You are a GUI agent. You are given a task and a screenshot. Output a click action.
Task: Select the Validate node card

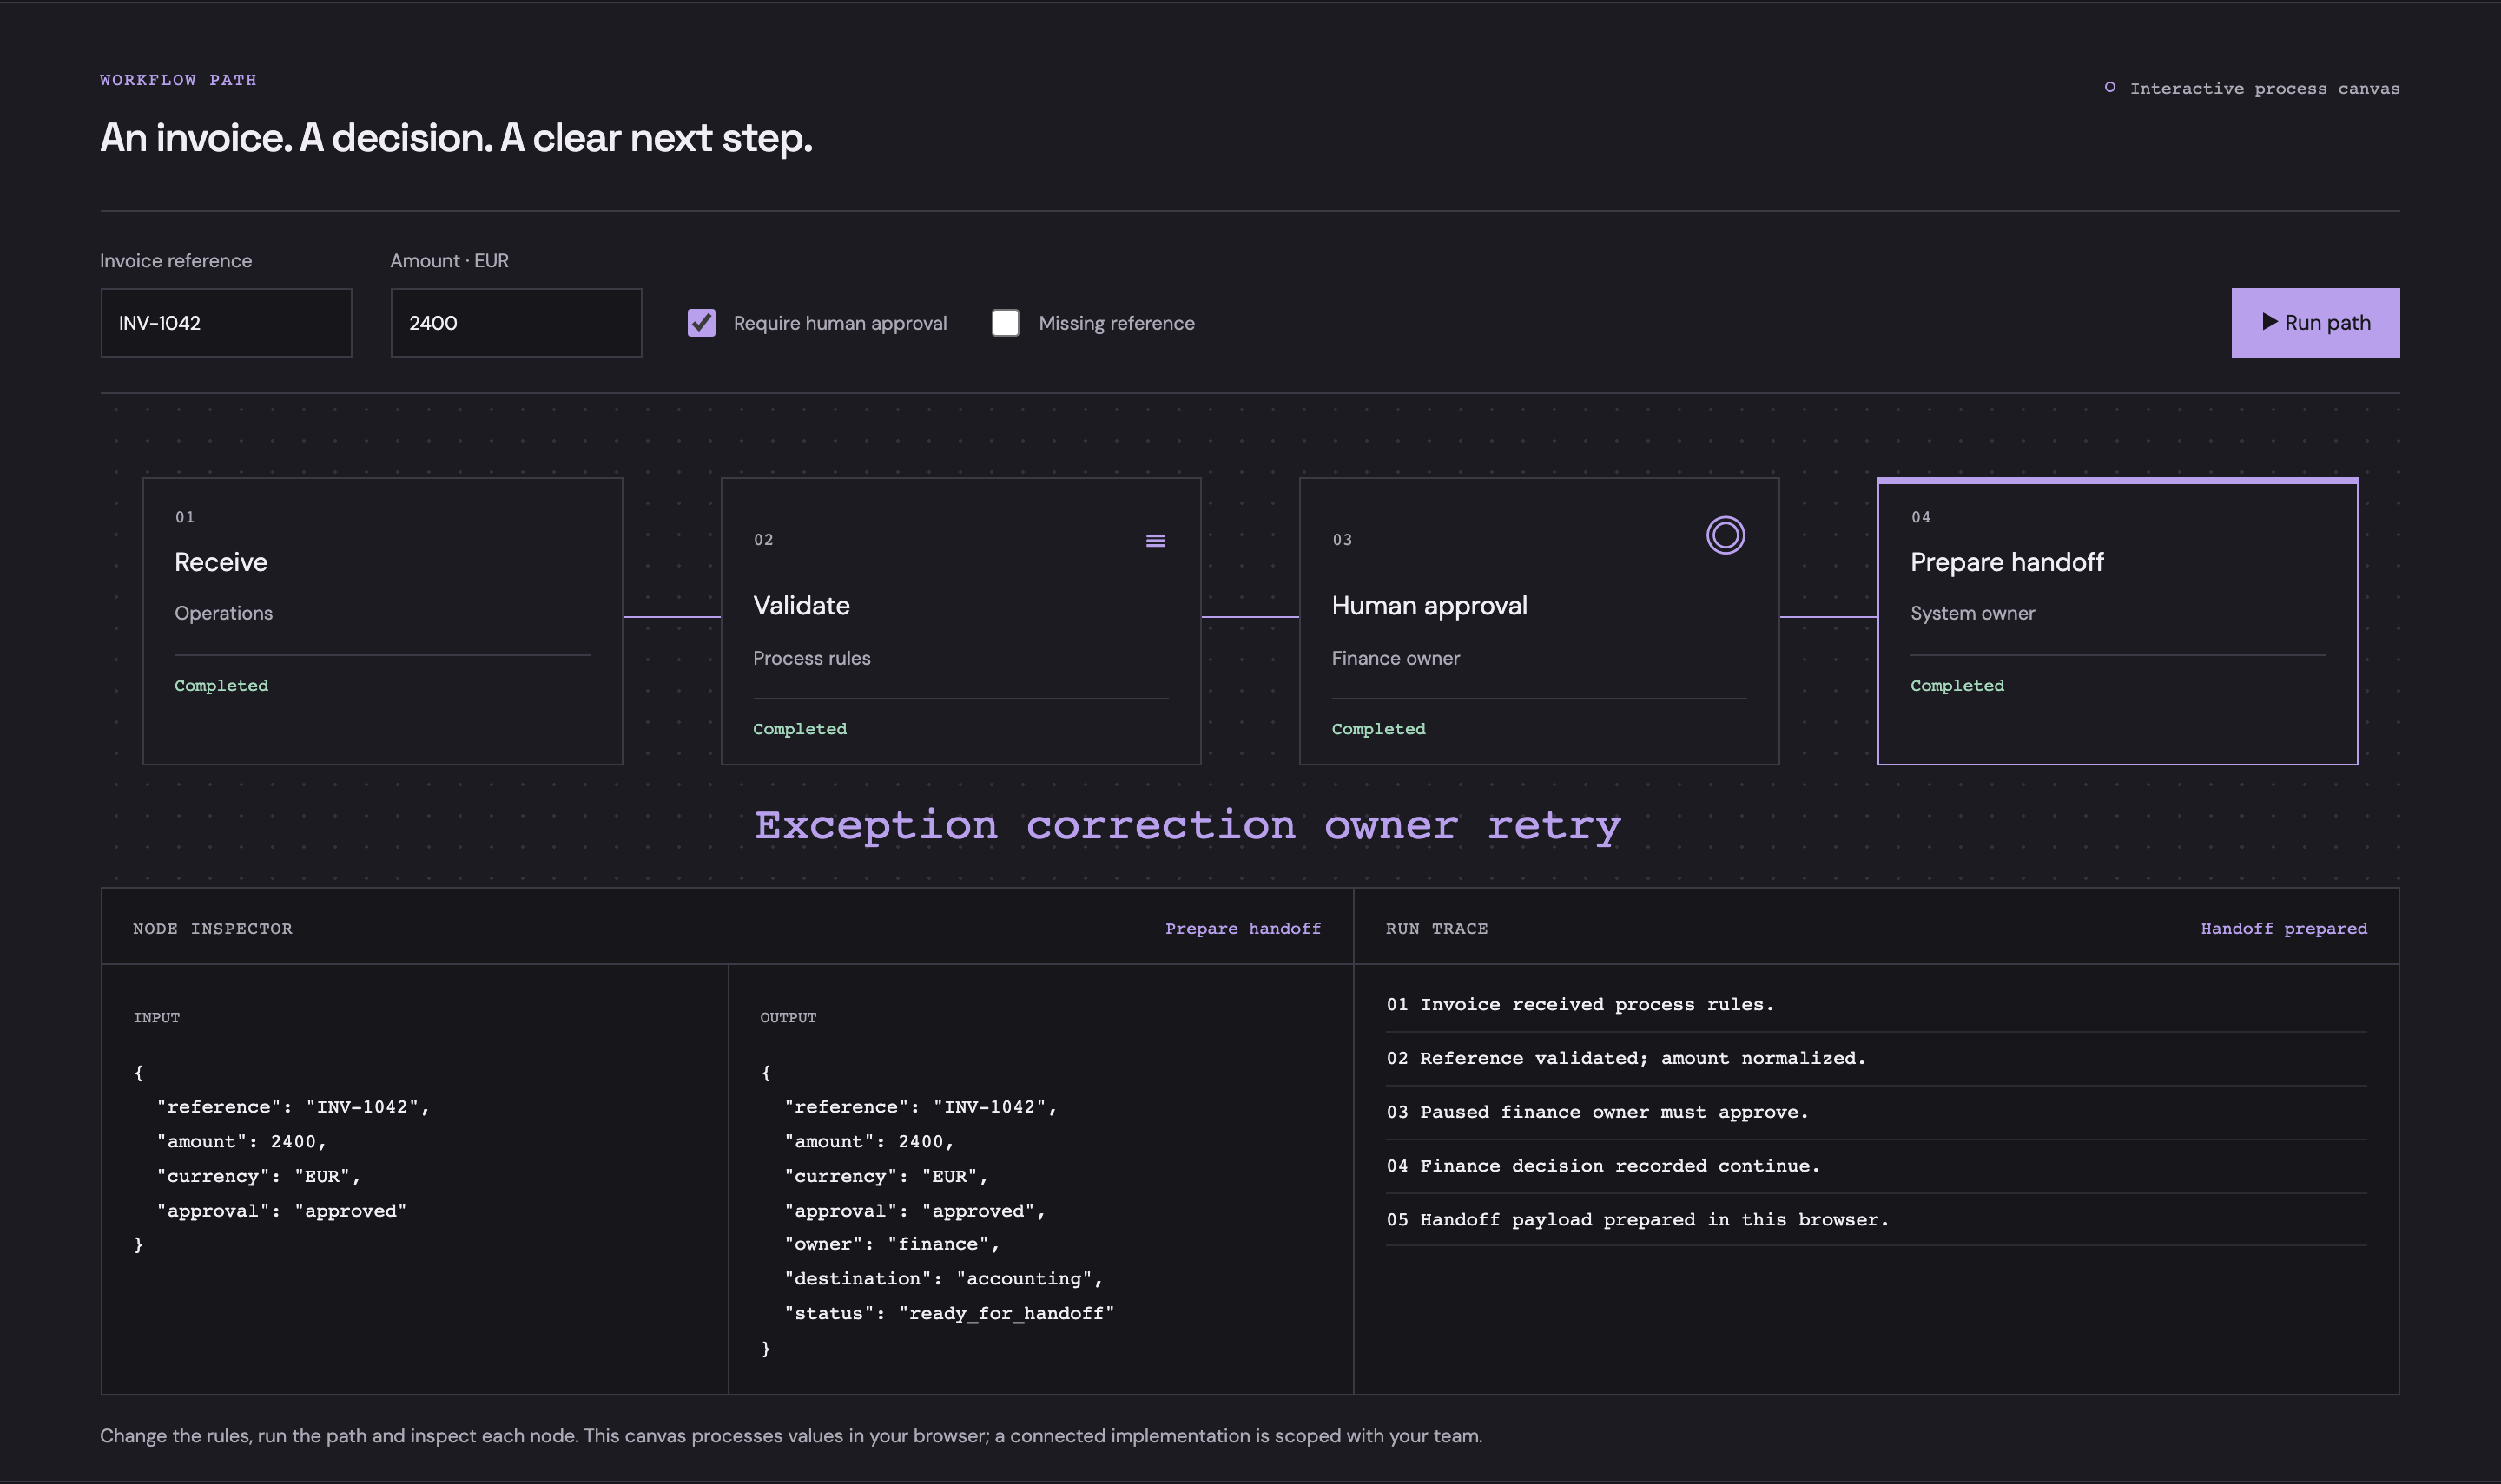click(x=960, y=621)
